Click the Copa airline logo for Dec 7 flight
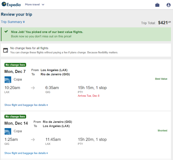Image resolution: width=173 pixels, height=160 pixels. 8,80
